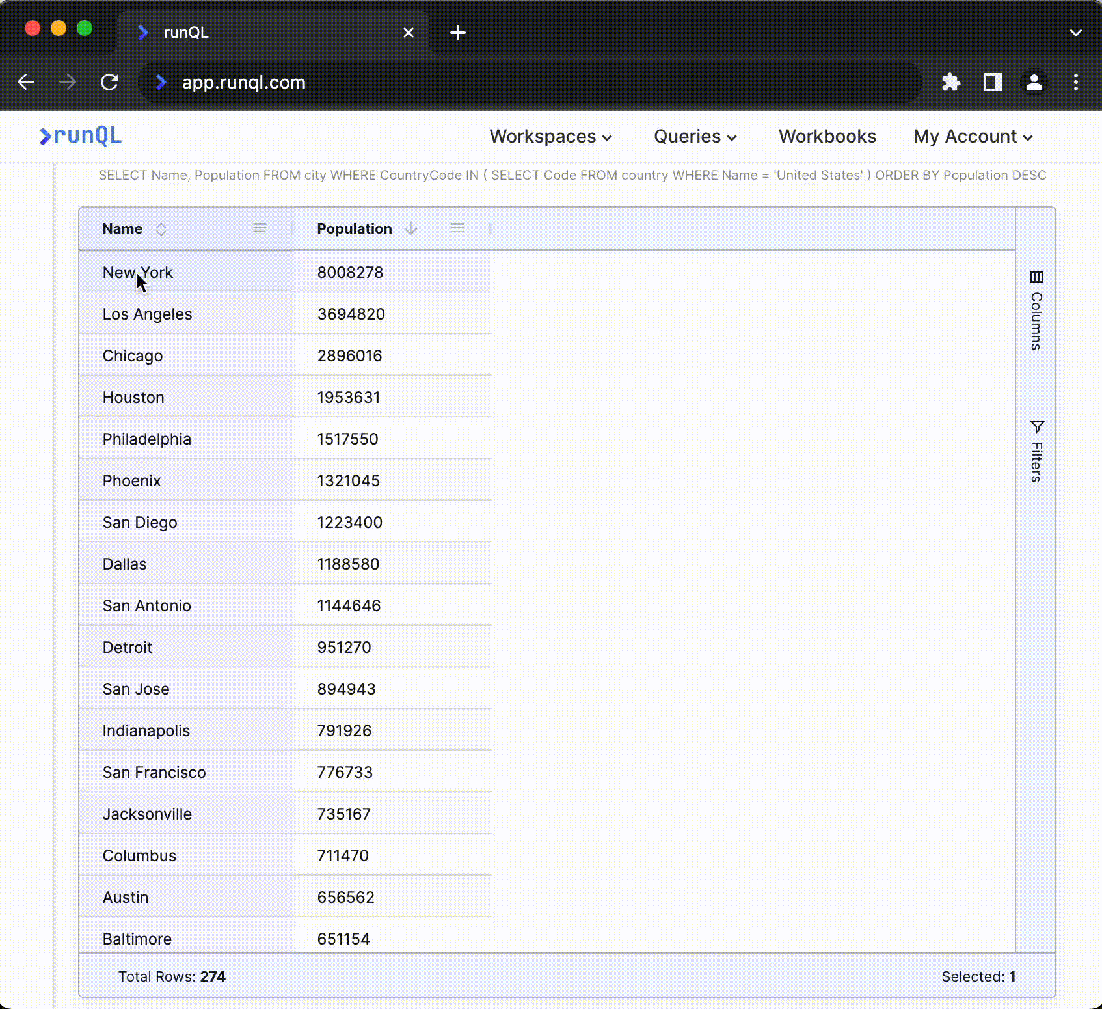Open the Columns side panel
This screenshot has width=1102, height=1009.
click(x=1036, y=311)
